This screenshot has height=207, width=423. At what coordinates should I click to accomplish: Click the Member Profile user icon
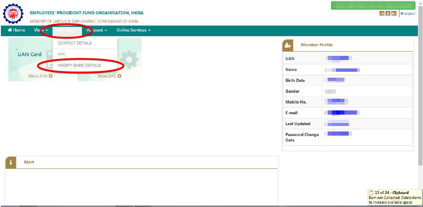(x=288, y=45)
